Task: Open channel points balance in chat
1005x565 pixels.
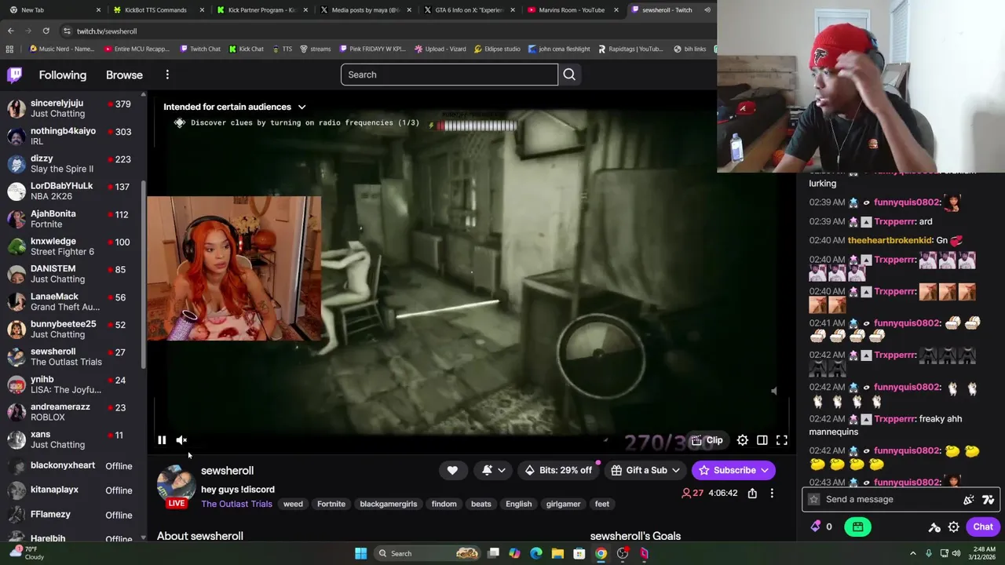Action: [x=820, y=527]
